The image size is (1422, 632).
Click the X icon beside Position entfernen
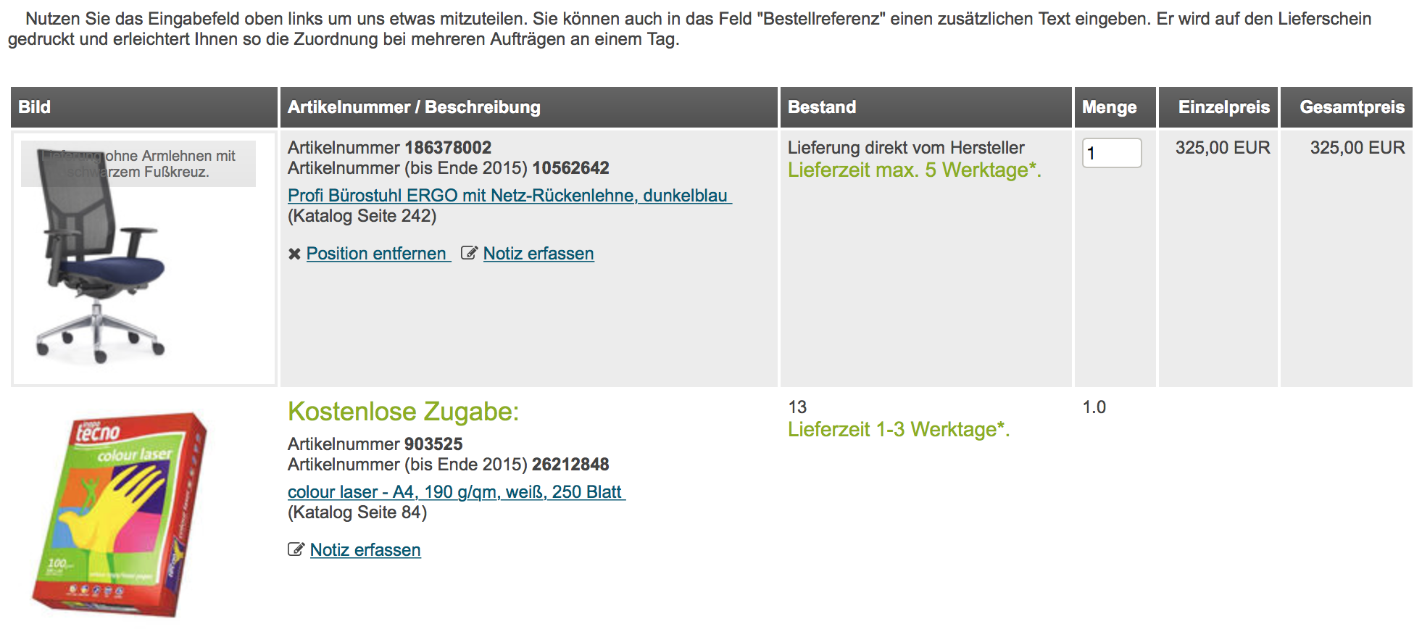(x=294, y=254)
